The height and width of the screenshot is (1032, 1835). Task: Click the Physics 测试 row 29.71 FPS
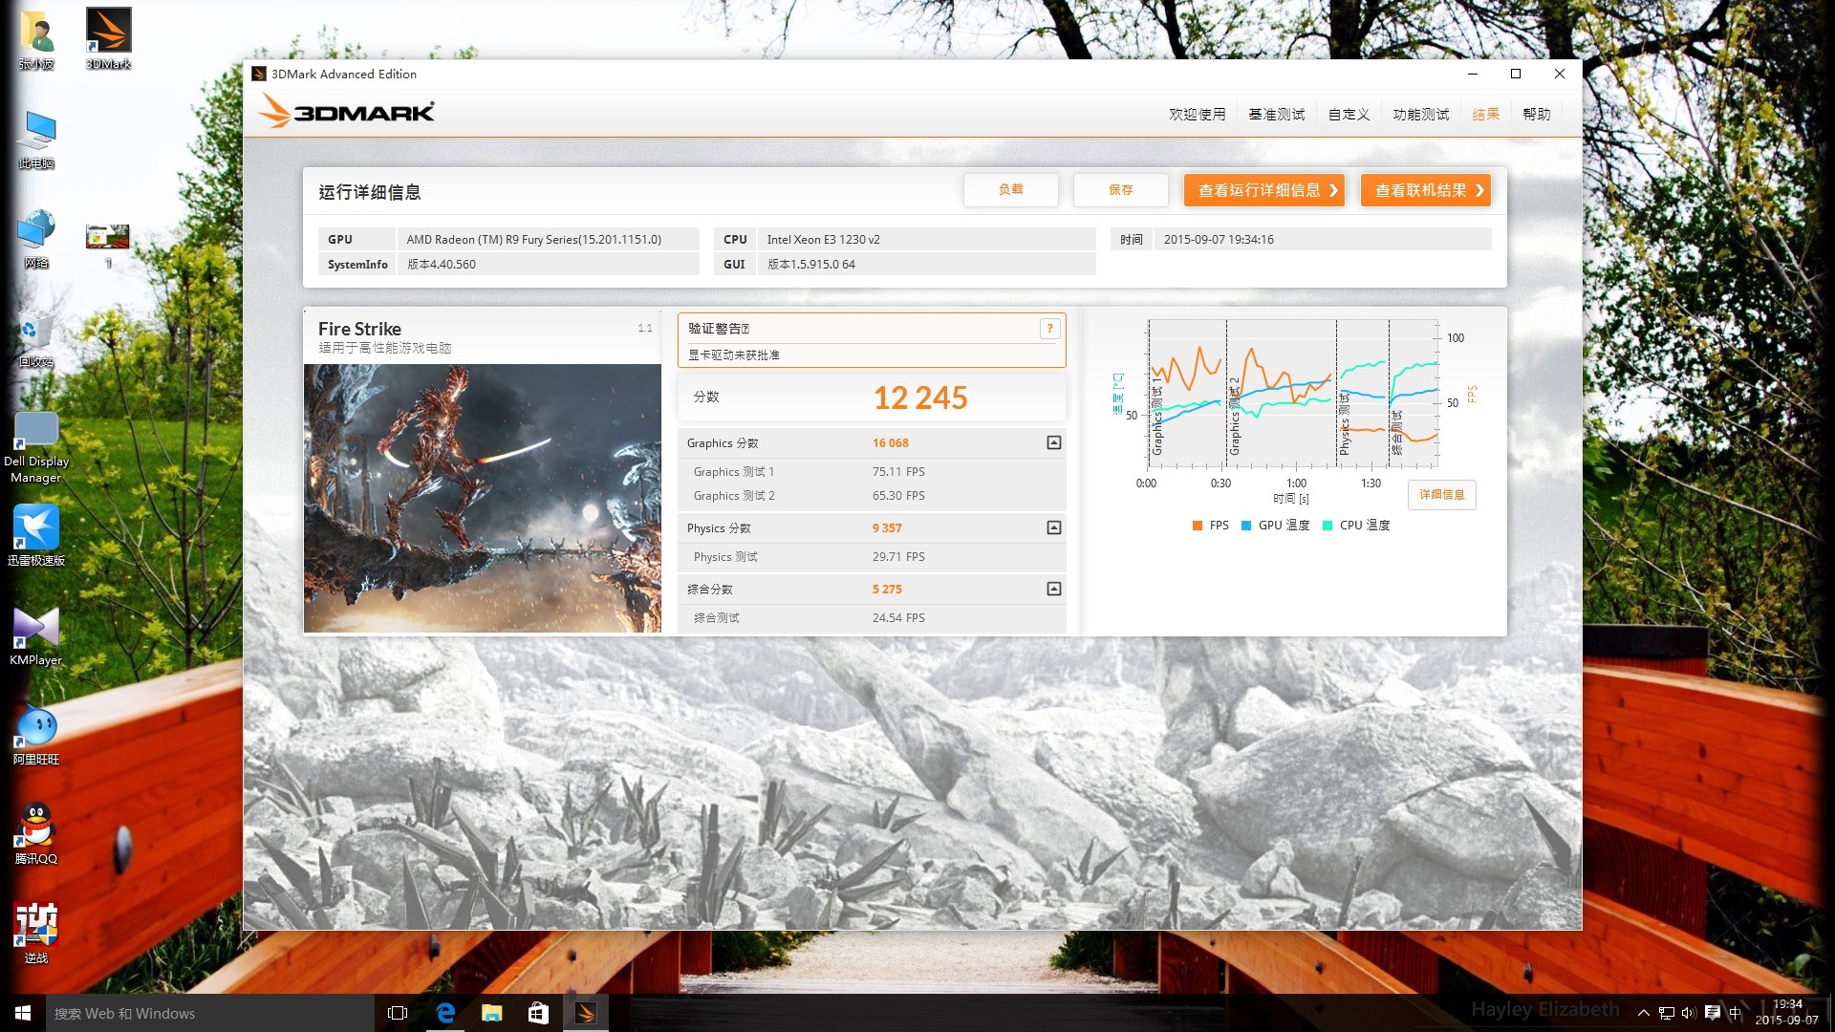(872, 557)
